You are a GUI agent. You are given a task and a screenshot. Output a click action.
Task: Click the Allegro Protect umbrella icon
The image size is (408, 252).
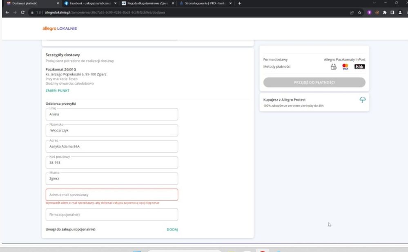point(363,100)
